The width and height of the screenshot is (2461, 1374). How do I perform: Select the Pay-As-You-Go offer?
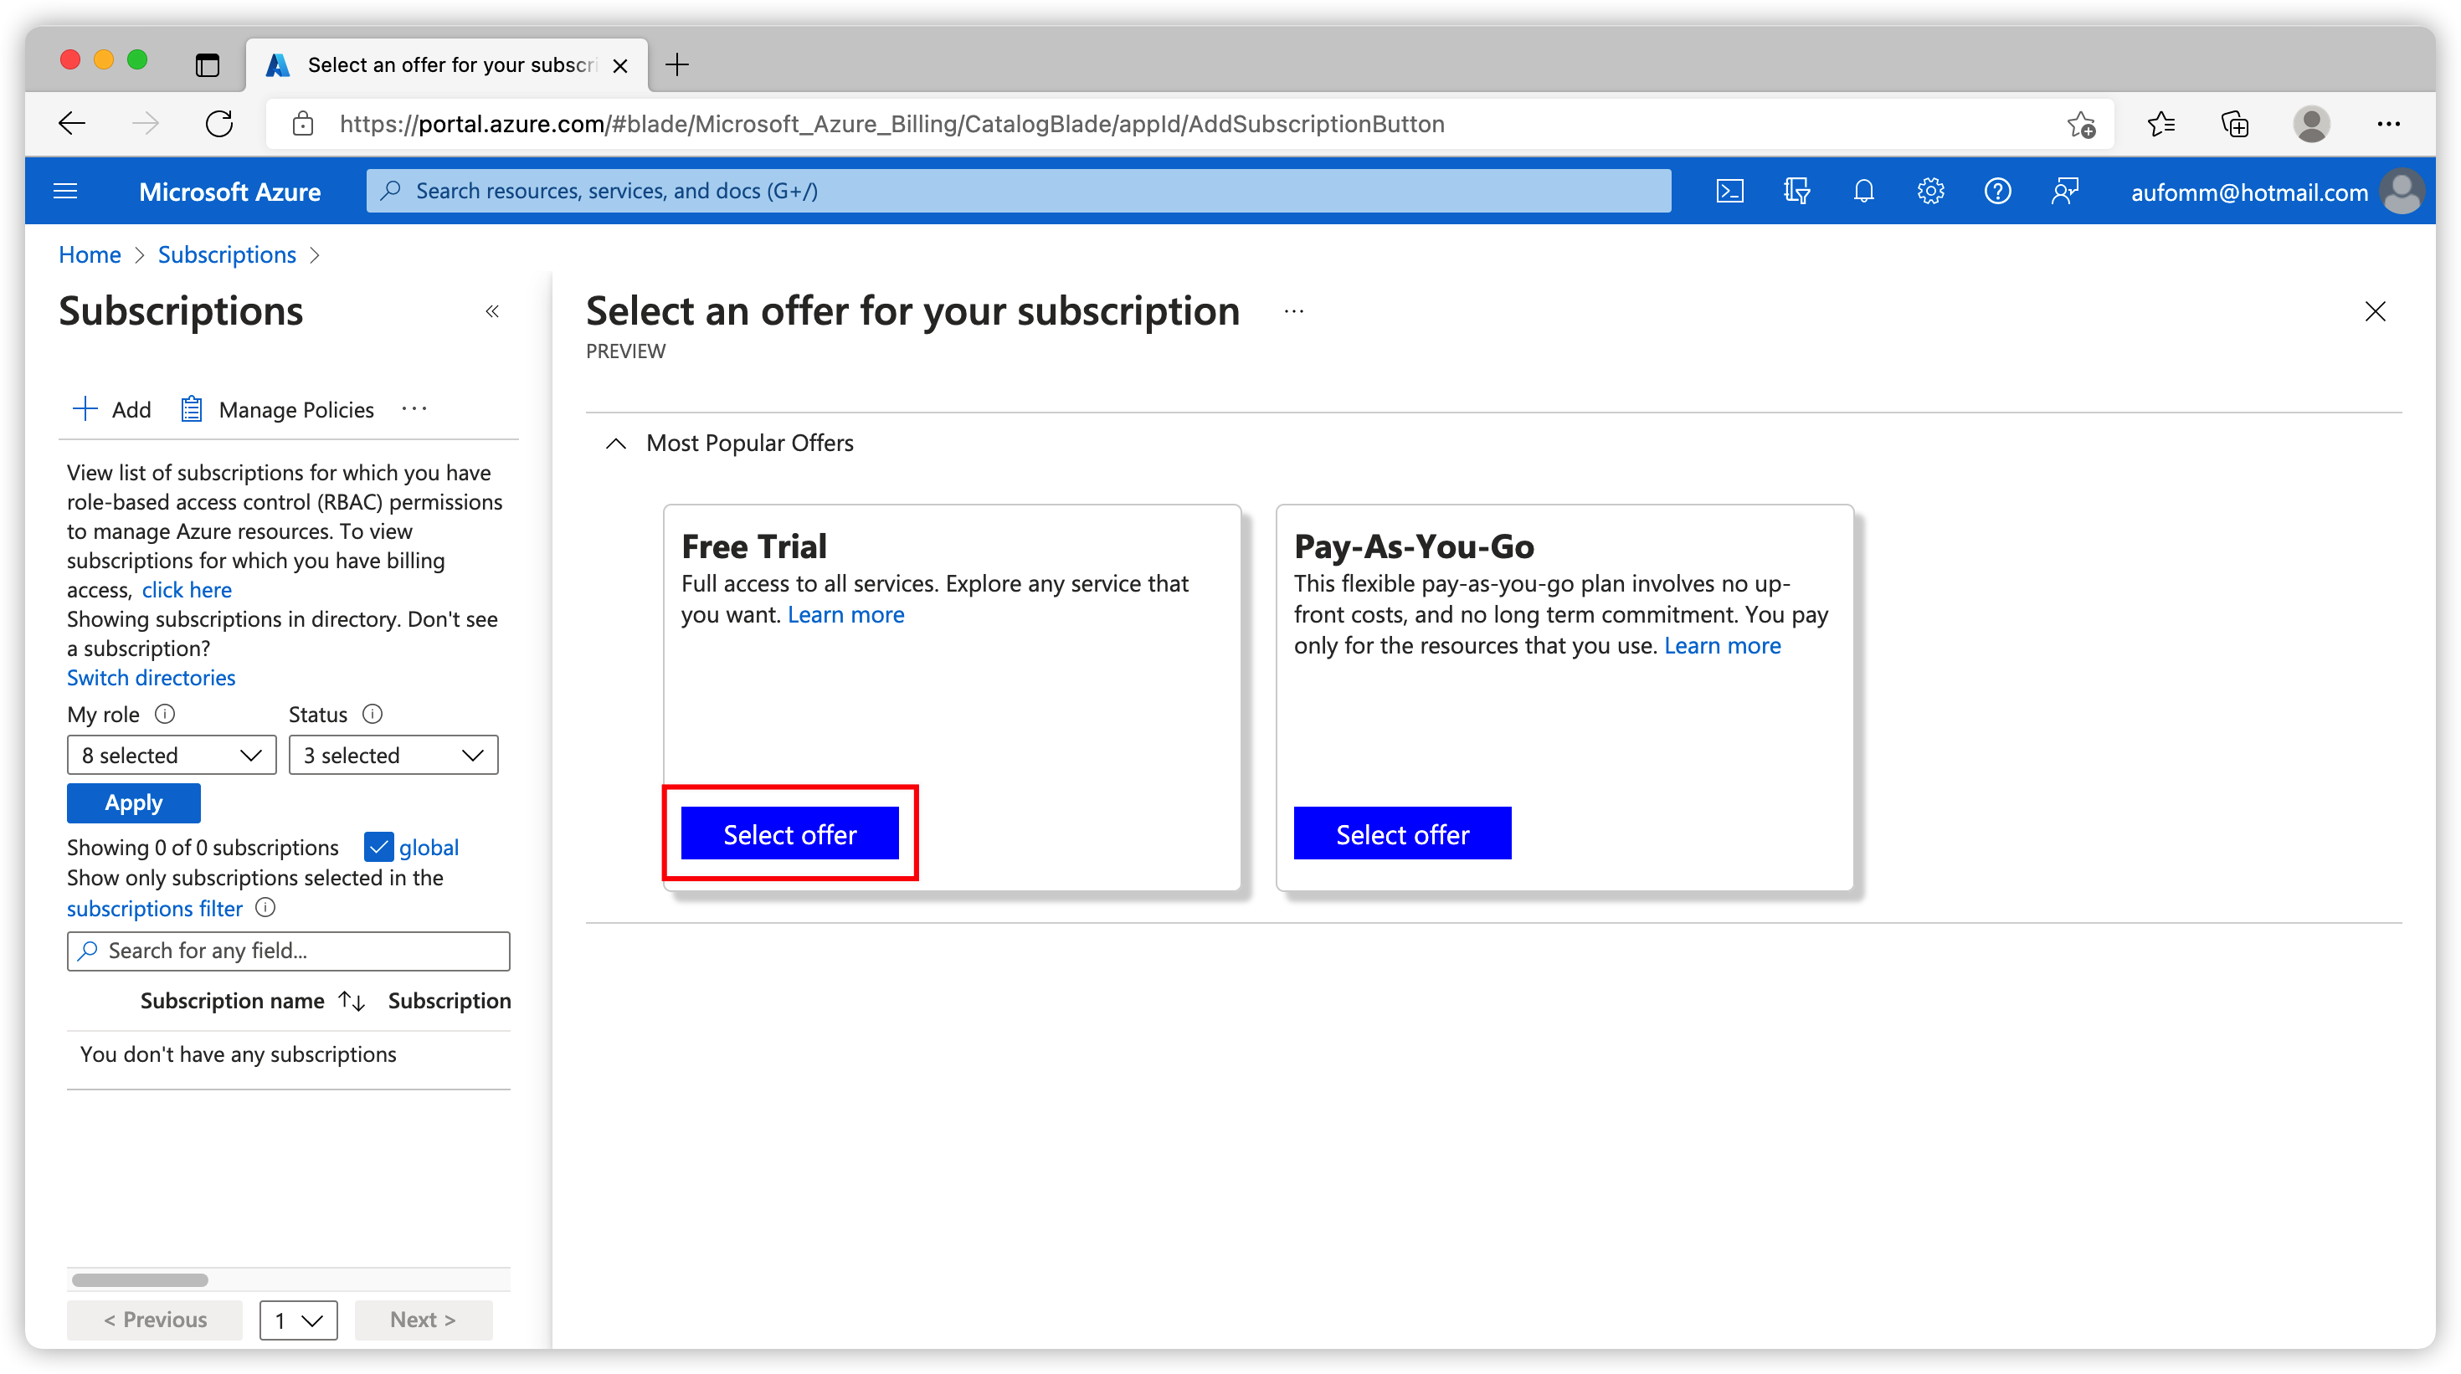pyautogui.click(x=1401, y=833)
